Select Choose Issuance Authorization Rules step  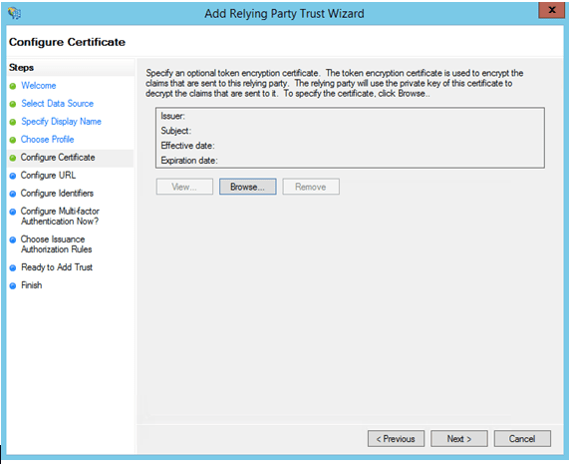coord(57,244)
